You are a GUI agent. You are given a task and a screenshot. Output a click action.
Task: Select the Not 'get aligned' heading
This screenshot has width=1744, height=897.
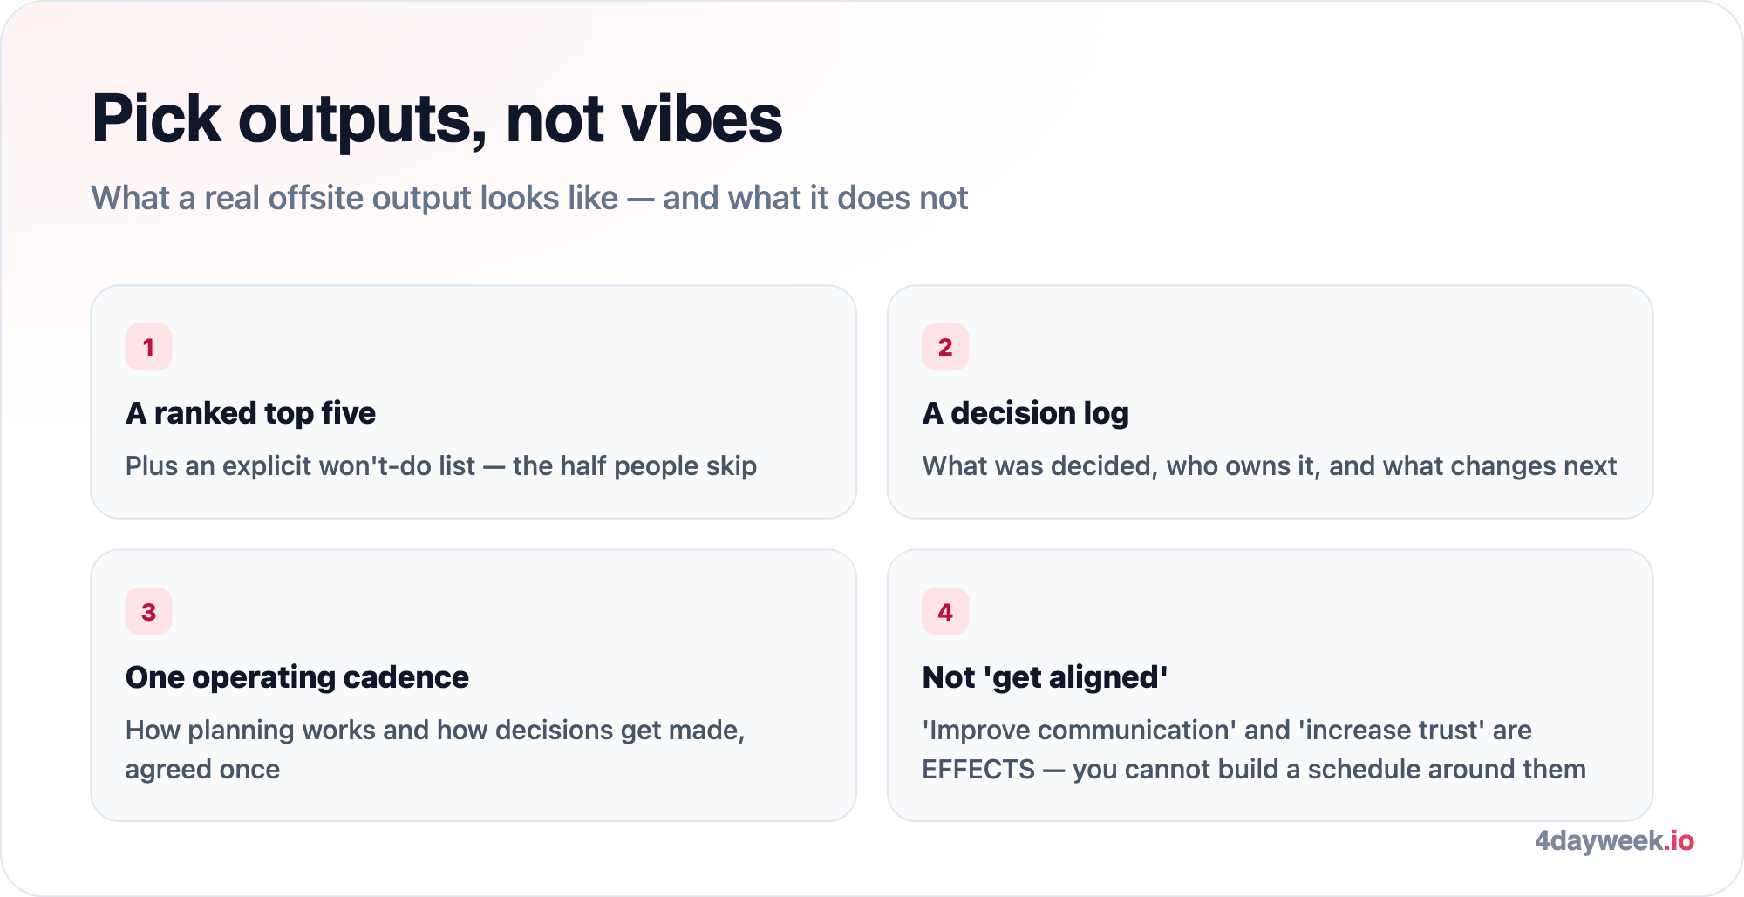[x=1045, y=677]
